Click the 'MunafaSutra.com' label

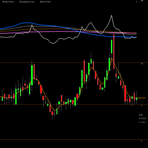pos(27,2)
